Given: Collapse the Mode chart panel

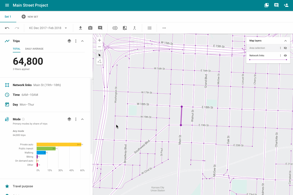Looking at the screenshot, I should [x=82, y=119].
